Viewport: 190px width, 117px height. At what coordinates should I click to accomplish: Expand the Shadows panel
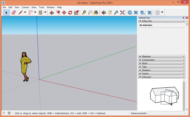click(x=140, y=70)
